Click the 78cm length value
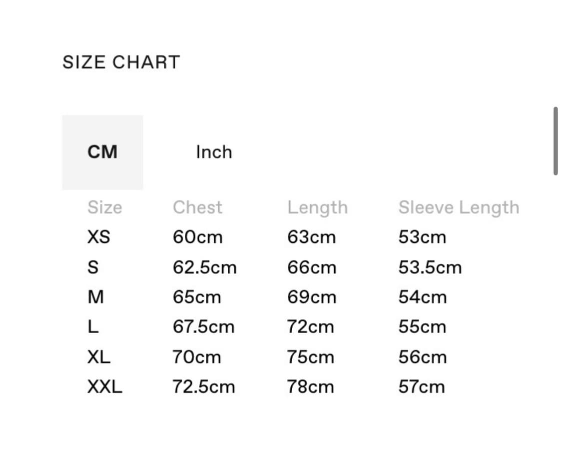562x450 pixels. [x=310, y=387]
